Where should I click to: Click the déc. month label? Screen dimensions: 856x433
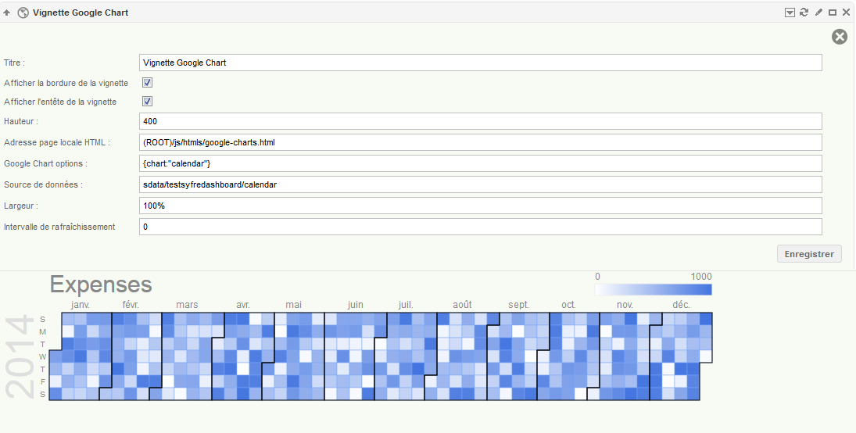(681, 305)
